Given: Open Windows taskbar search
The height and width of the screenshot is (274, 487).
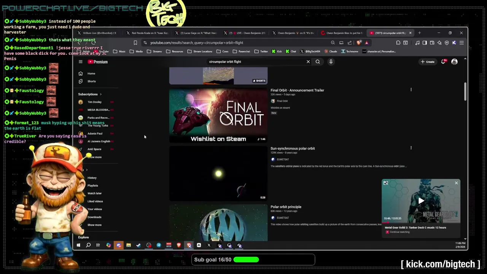Looking at the screenshot, I should coord(88,245).
